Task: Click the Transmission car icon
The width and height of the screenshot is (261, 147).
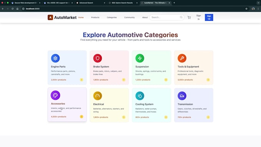Action: 182,96
